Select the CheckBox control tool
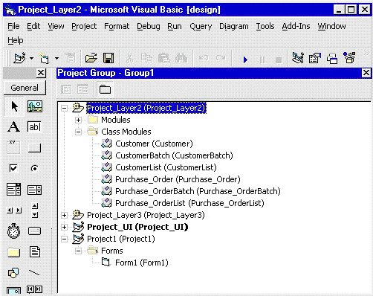This screenshot has height=296, width=373. pyautogui.click(x=13, y=168)
